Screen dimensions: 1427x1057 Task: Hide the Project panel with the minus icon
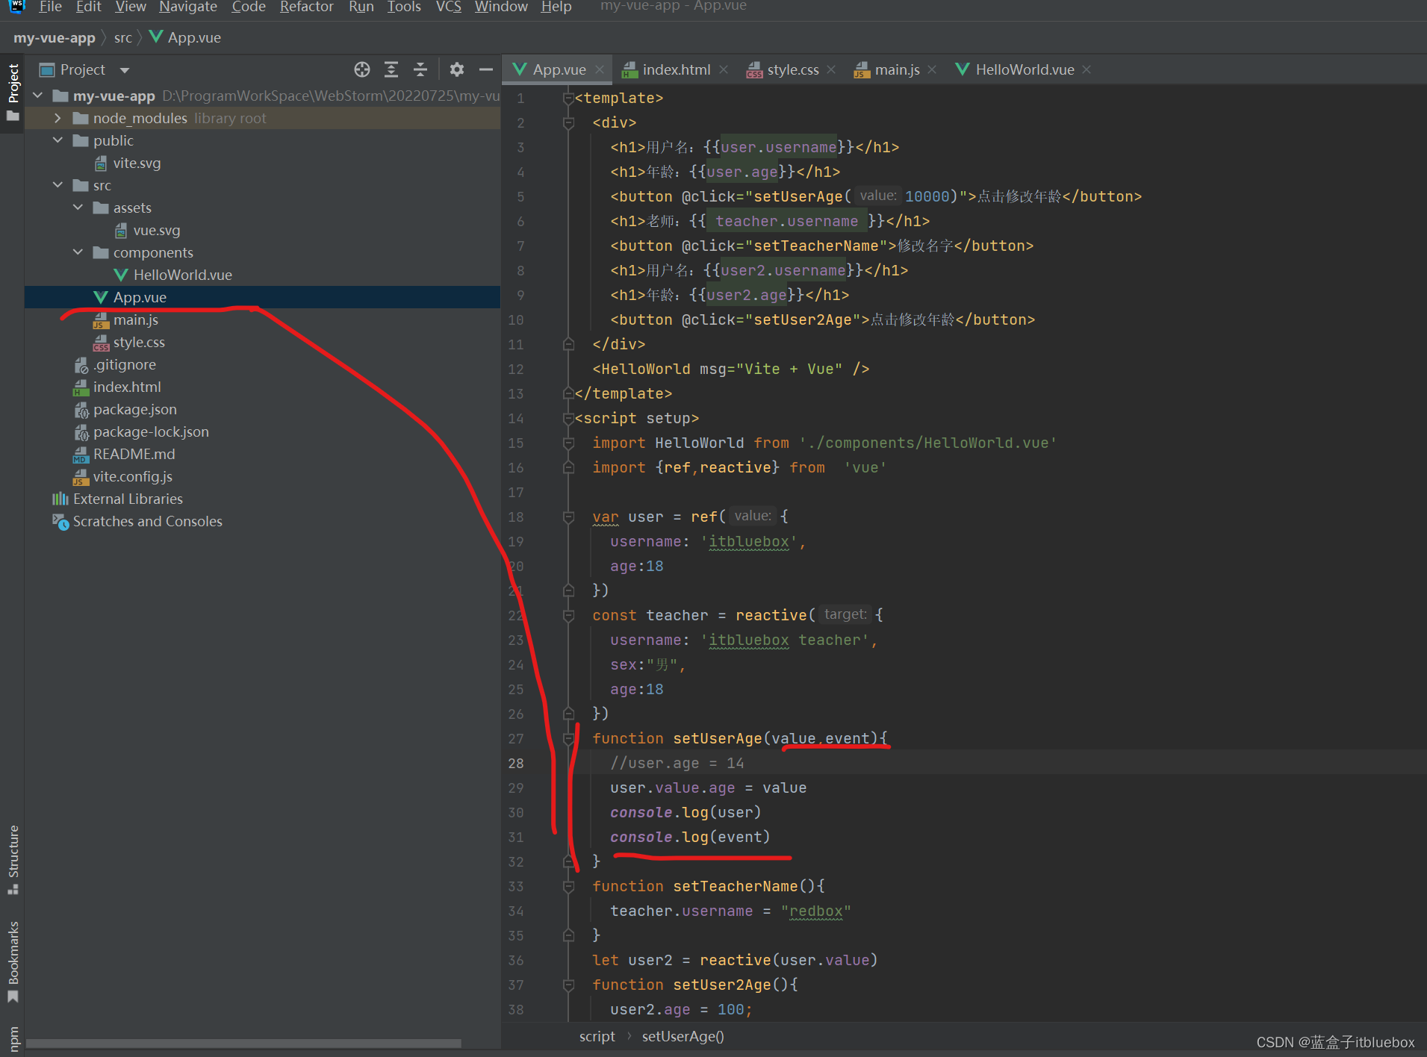[x=486, y=69]
